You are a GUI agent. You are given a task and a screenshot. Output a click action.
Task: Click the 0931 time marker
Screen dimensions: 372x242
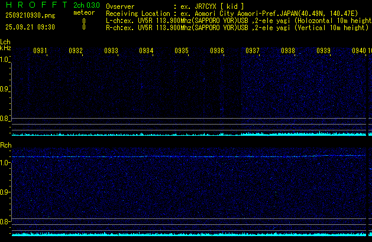40,51
